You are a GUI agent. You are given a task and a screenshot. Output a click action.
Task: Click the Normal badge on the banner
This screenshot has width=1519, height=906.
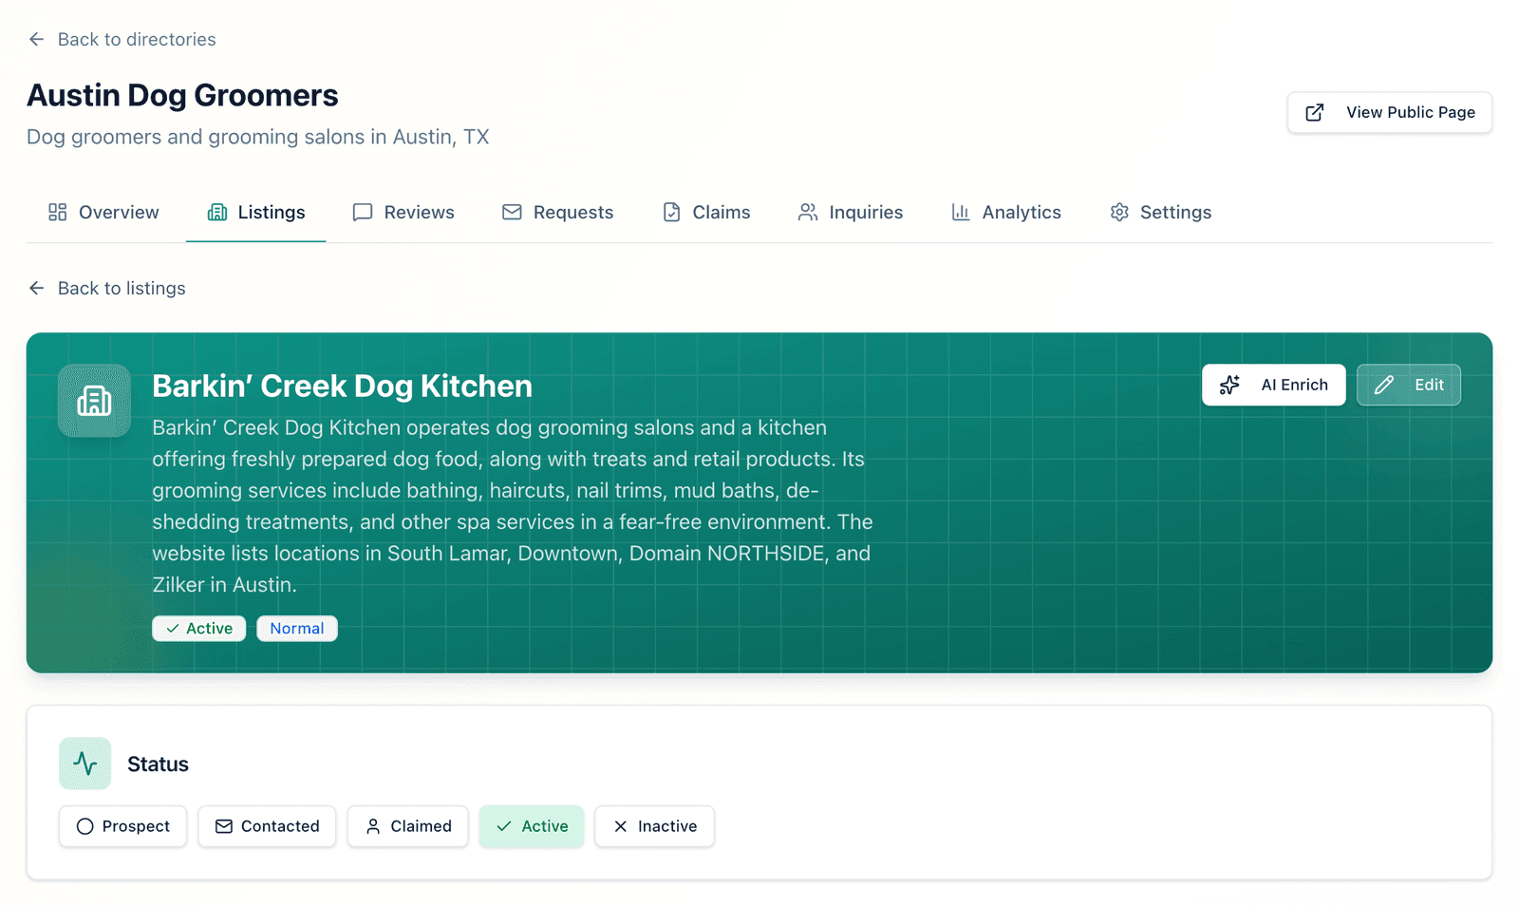point(297,629)
